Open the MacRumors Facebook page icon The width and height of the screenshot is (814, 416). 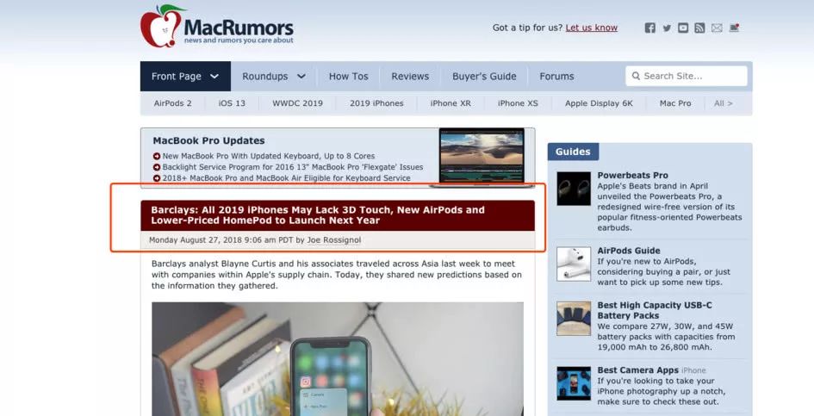(649, 28)
